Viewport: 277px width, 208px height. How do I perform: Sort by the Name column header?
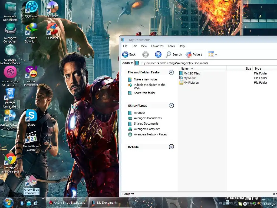click(x=202, y=69)
